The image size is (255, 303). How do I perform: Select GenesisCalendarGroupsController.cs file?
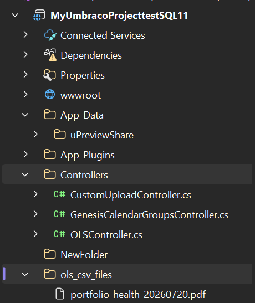pos(149,215)
